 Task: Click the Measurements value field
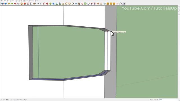point(168,100)
